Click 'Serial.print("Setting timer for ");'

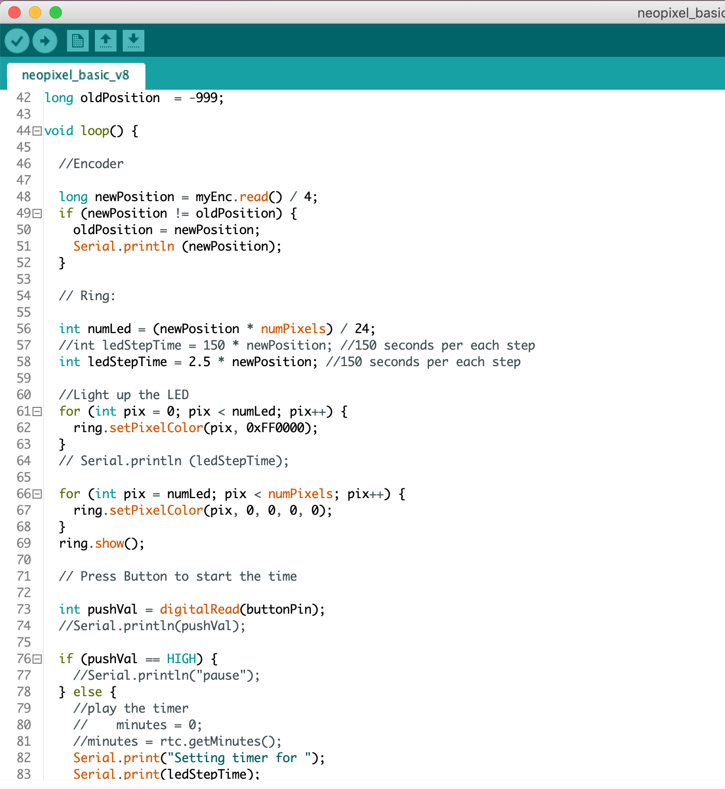click(199, 758)
